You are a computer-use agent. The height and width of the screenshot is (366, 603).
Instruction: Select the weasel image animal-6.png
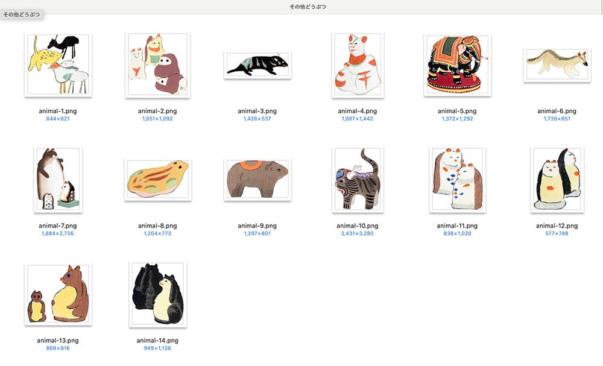click(x=557, y=64)
